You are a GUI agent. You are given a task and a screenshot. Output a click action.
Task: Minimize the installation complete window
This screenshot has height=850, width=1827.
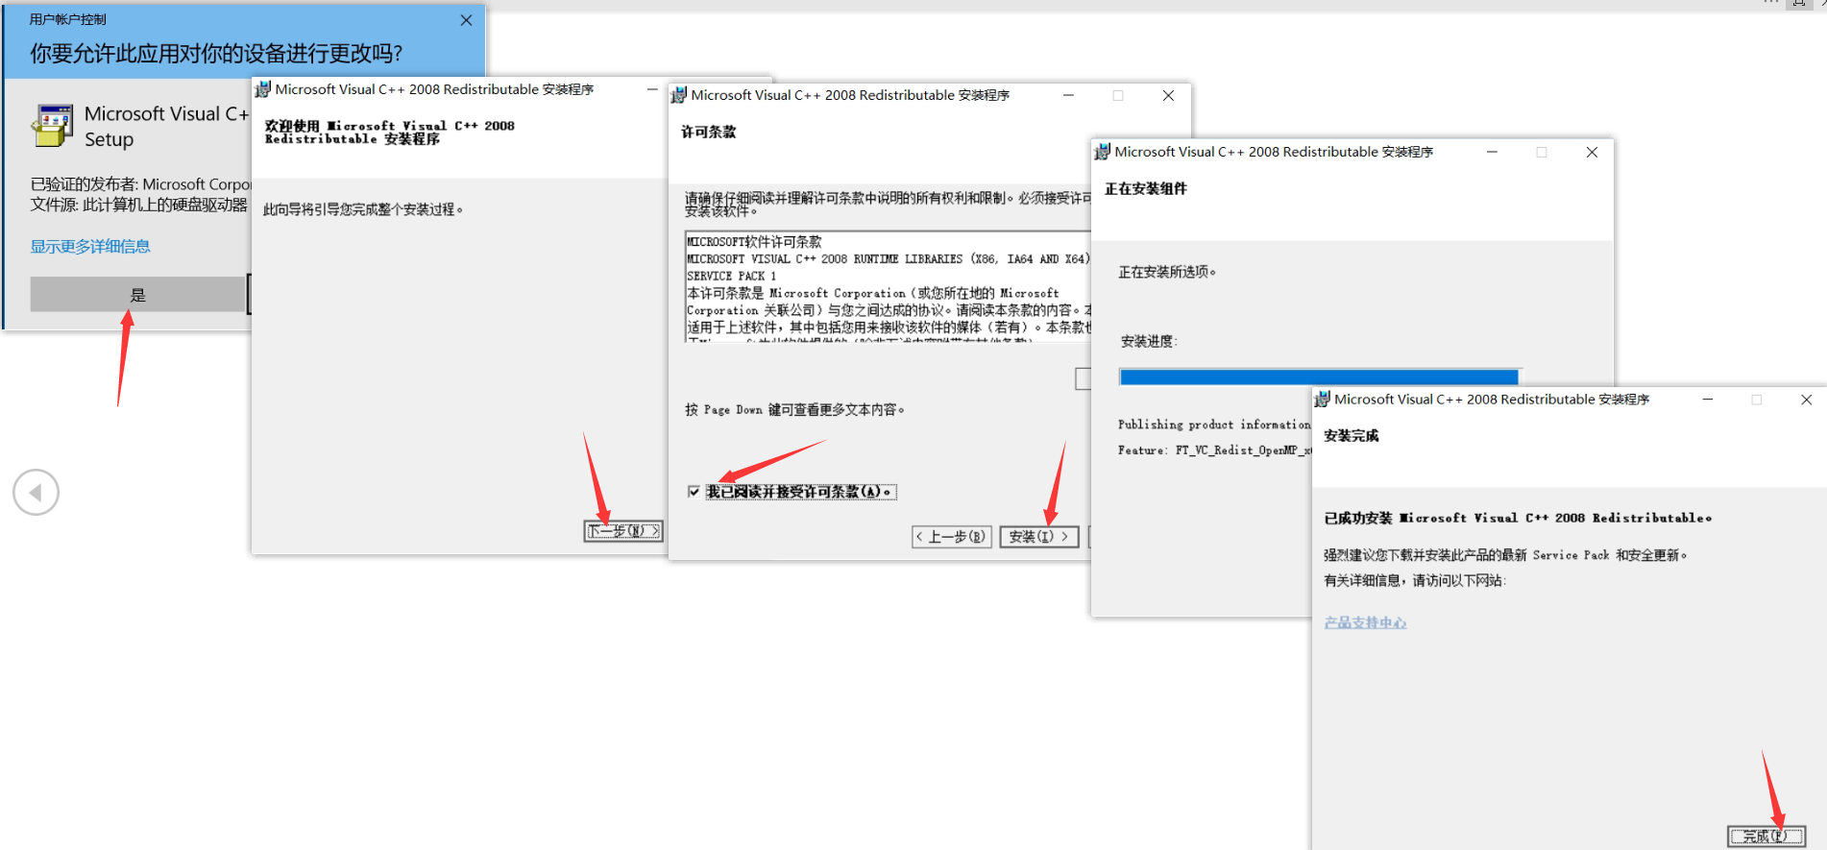1708,400
